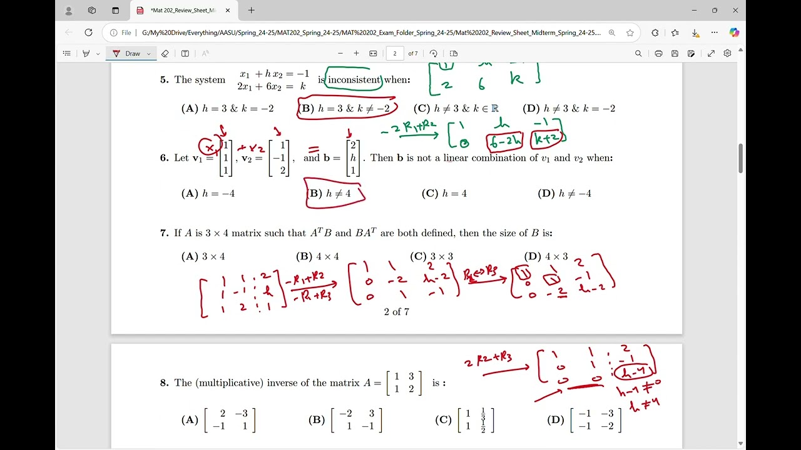This screenshot has height=450, width=801.
Task: Open the Copilot sidebar icon
Action: [734, 32]
